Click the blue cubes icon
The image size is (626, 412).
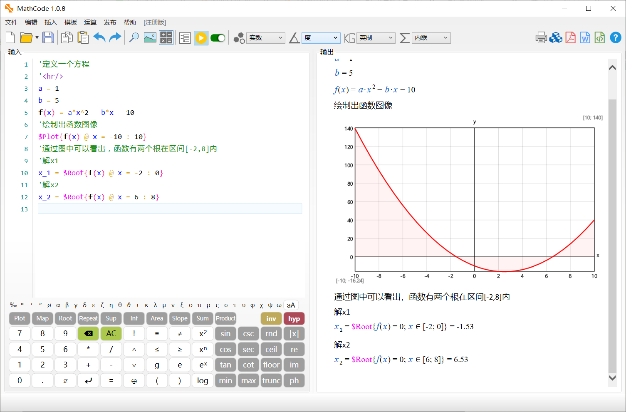click(x=556, y=38)
